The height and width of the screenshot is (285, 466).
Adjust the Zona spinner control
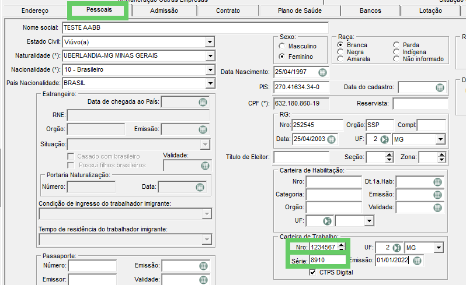pos(441,157)
